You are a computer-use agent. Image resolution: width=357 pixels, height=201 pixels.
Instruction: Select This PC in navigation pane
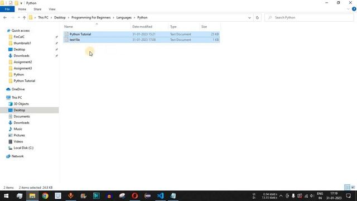pyautogui.click(x=17, y=98)
